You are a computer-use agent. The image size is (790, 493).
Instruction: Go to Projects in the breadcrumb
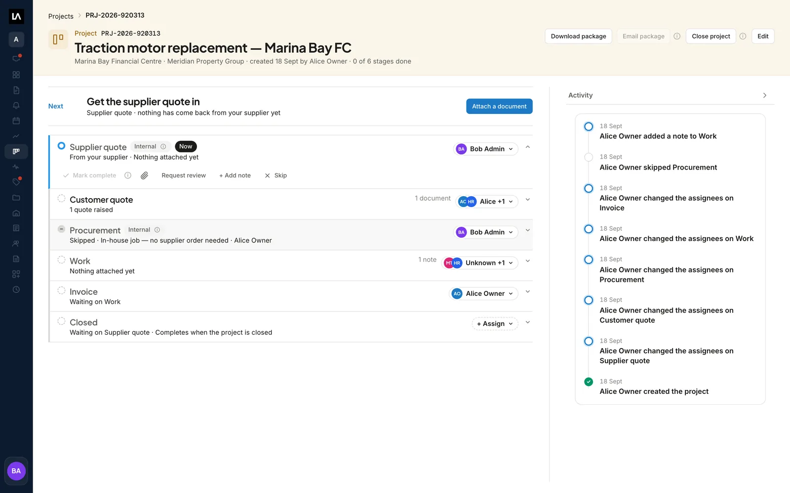tap(61, 16)
